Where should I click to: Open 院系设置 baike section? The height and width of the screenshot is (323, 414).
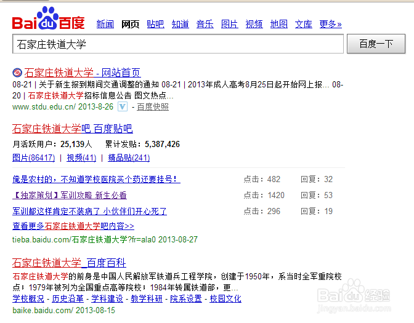pyautogui.click(x=186, y=298)
